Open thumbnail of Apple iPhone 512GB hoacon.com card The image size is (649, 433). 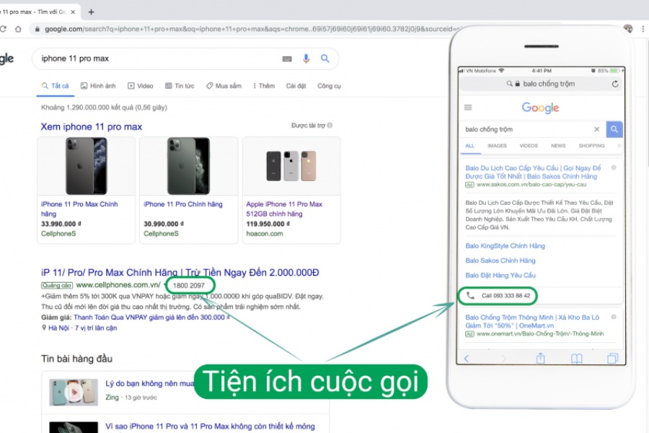(x=291, y=166)
